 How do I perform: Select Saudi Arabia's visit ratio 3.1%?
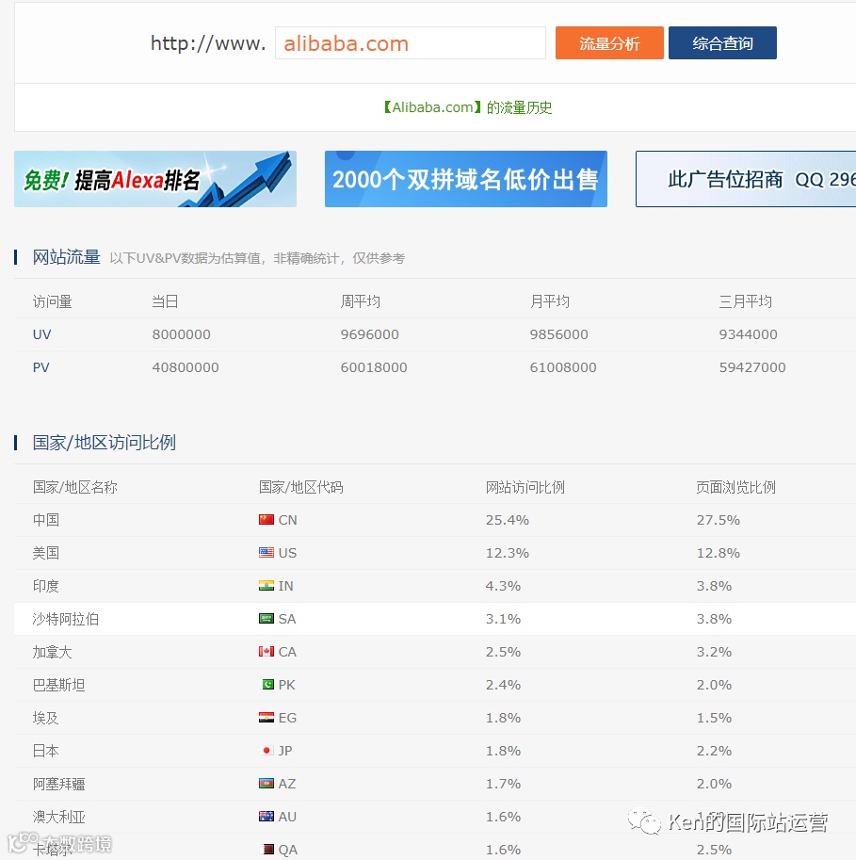[503, 618]
